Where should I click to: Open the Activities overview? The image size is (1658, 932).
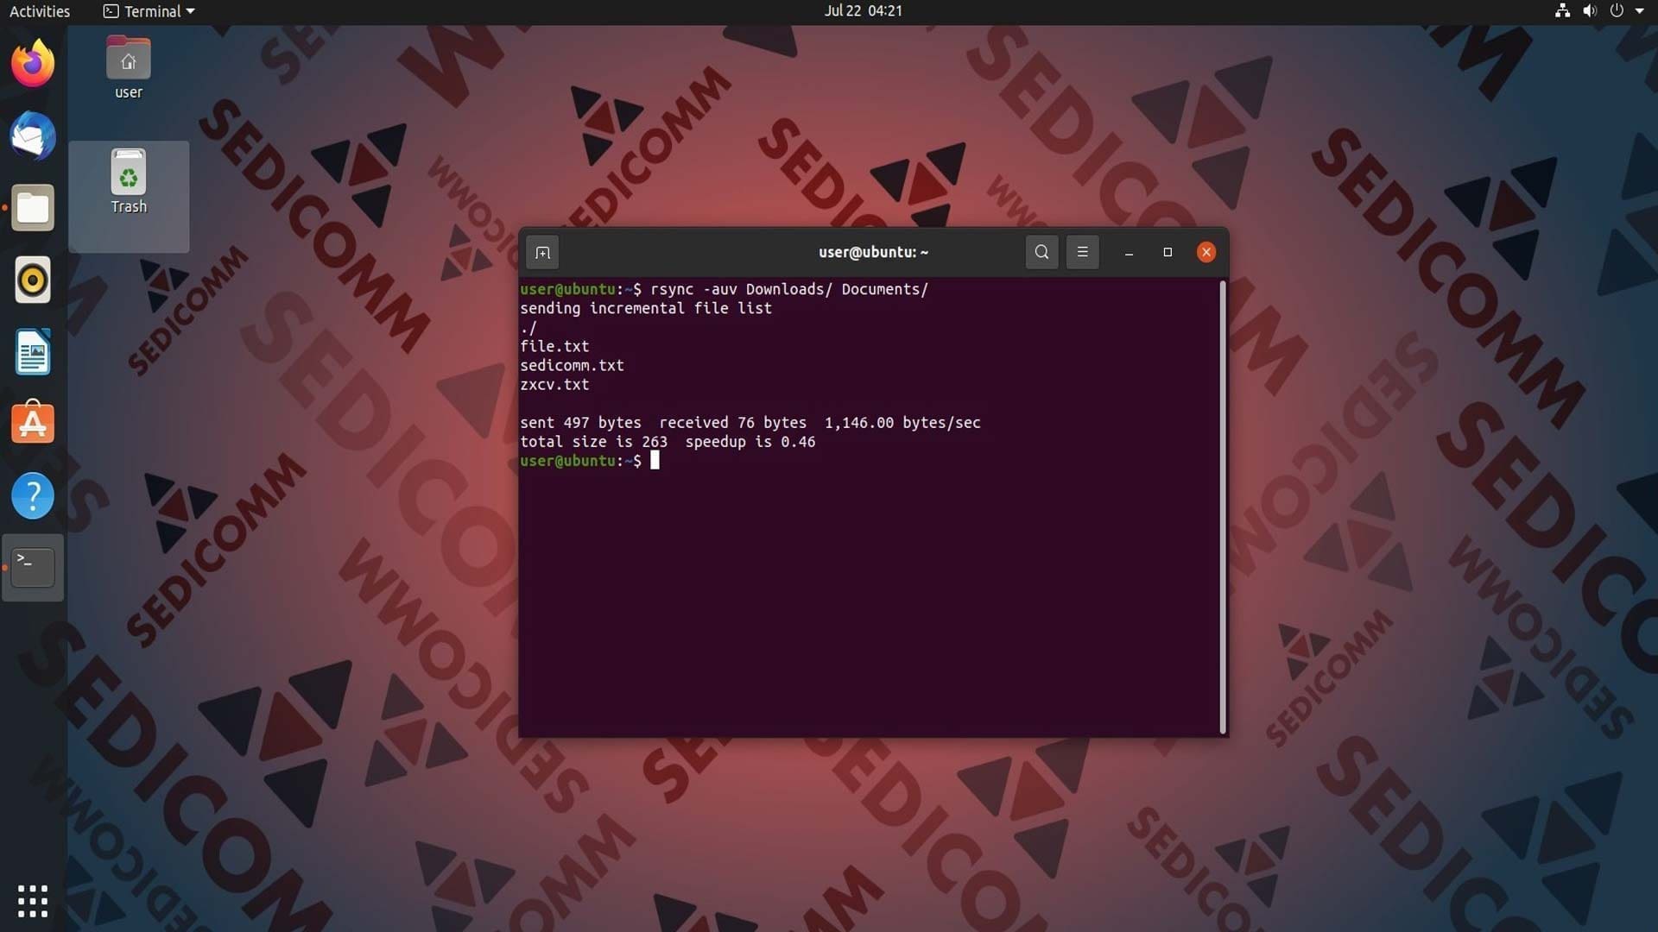click(x=40, y=11)
